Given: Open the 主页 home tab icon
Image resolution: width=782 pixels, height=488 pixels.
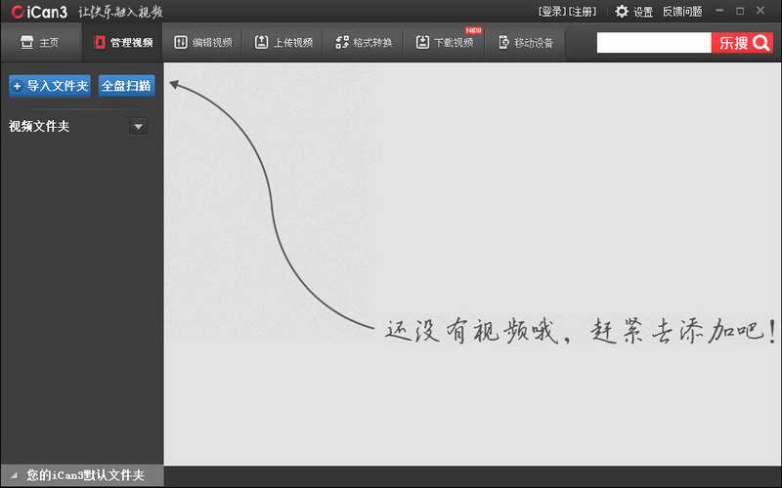Looking at the screenshot, I should (x=27, y=42).
